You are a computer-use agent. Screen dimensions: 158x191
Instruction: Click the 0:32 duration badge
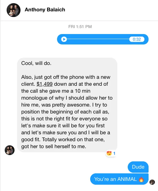coord(137,39)
